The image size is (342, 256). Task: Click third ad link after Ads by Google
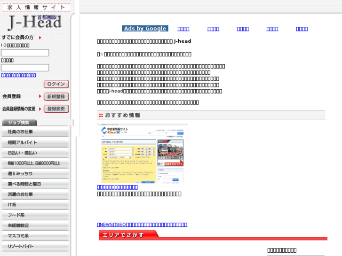pos(243,29)
